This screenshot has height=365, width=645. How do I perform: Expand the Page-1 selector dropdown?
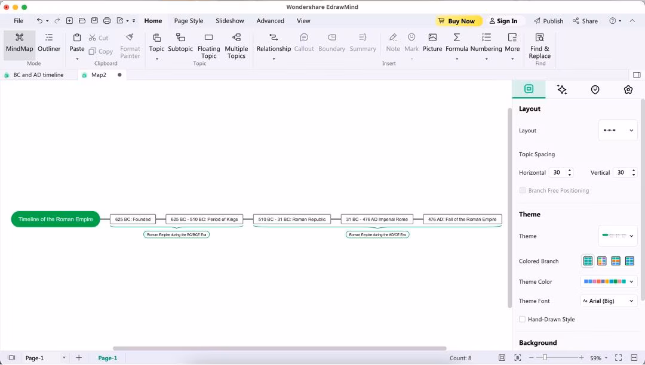(x=64, y=358)
